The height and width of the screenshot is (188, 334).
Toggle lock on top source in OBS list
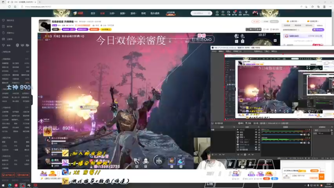(x=259, y=130)
